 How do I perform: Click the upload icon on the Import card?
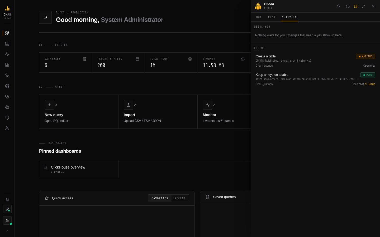click(x=129, y=105)
